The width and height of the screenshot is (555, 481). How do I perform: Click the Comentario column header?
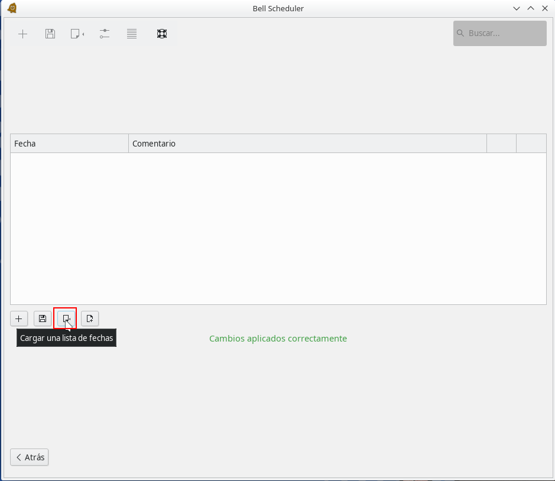(307, 144)
